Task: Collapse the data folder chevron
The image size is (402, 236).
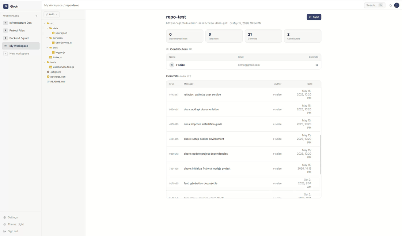Action: [x=47, y=28]
